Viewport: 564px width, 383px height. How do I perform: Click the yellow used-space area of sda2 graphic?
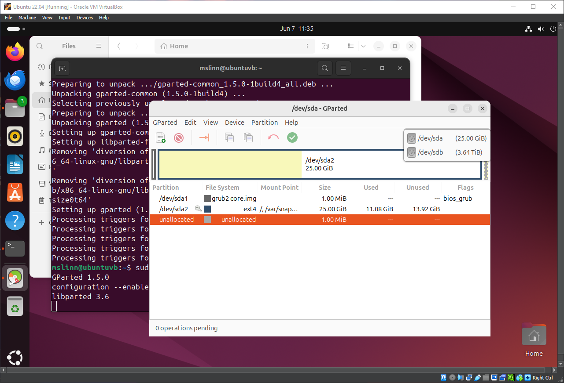pyautogui.click(x=230, y=165)
